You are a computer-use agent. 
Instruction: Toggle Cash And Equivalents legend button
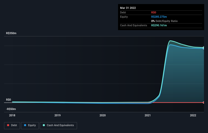pyautogui.click(x=58, y=125)
